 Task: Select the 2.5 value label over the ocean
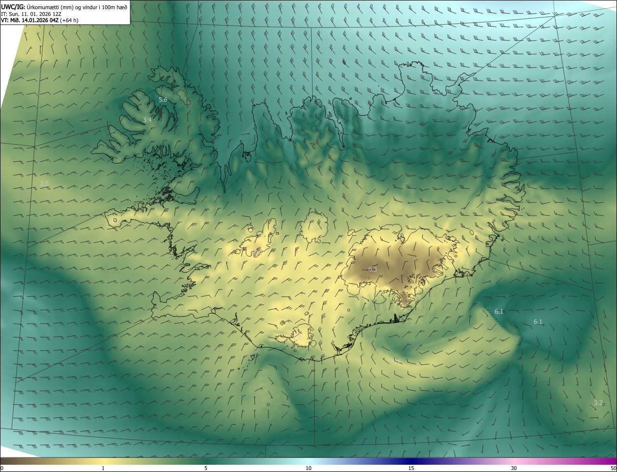[44, 183]
